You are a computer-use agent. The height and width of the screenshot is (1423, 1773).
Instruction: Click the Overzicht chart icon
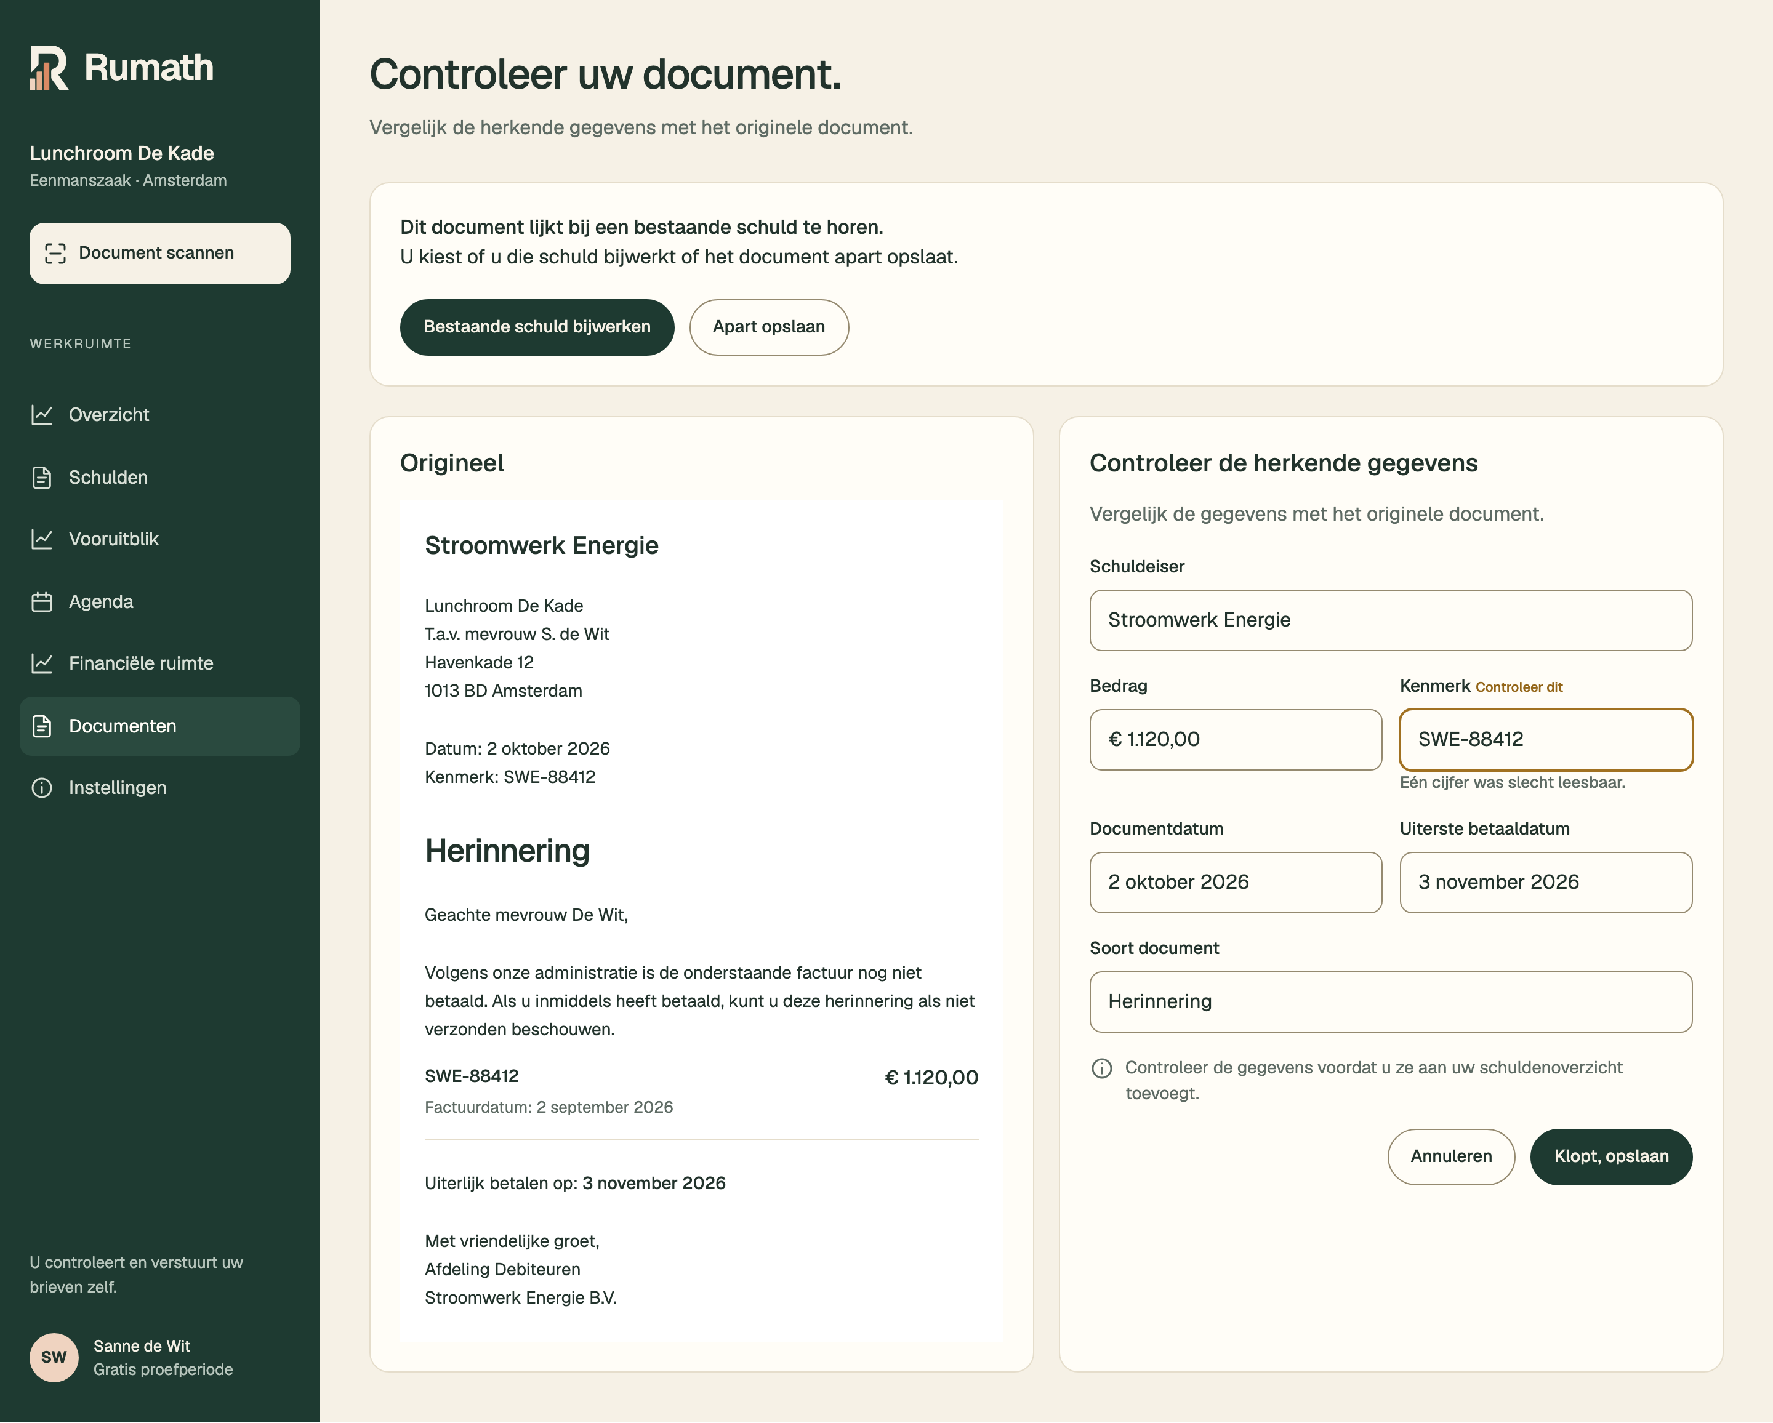click(x=42, y=414)
